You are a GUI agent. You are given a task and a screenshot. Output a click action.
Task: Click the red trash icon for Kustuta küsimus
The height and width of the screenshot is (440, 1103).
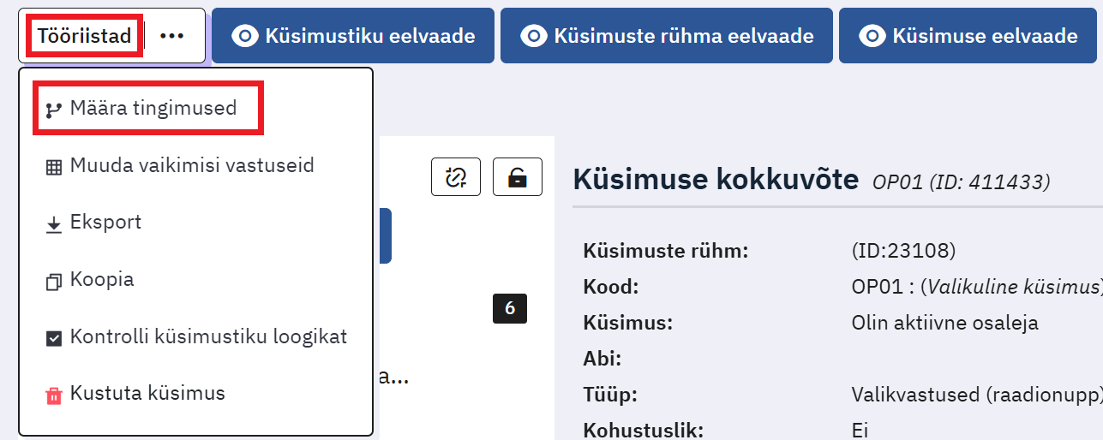click(x=54, y=395)
